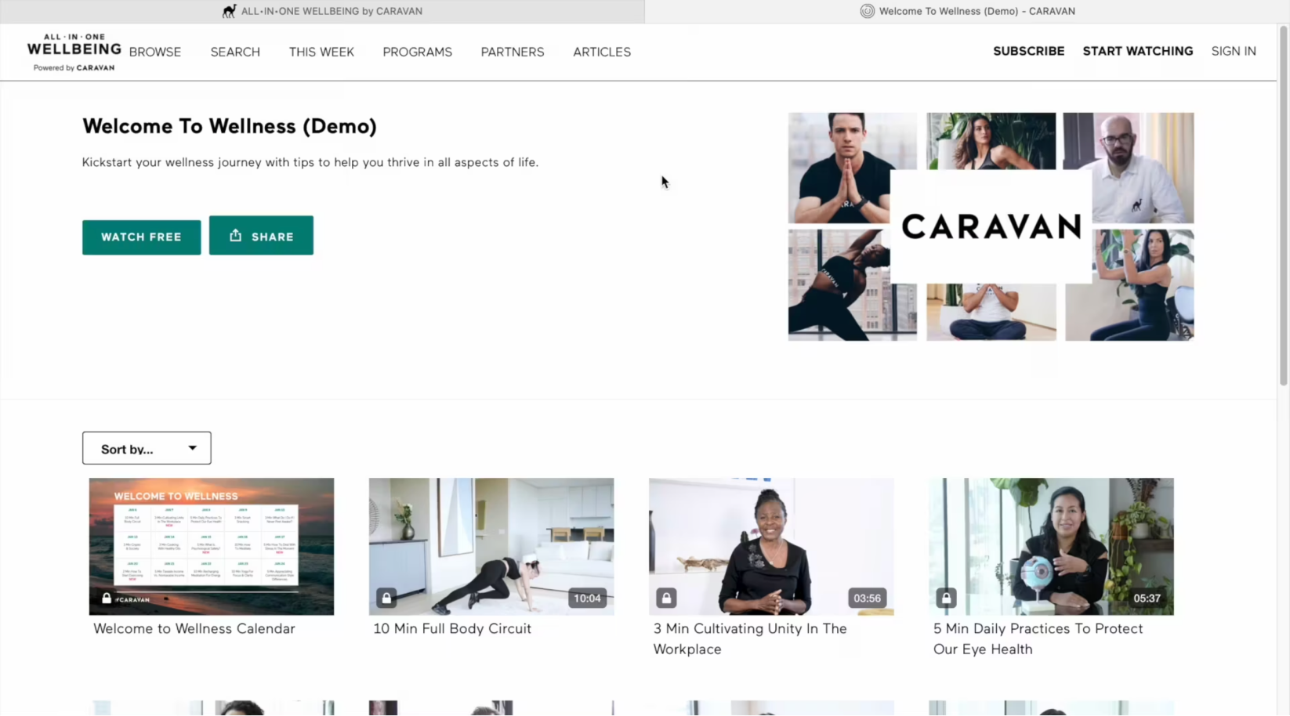Expand the Sort by dropdown
Viewport: 1290px width, 716px height.
coord(147,448)
